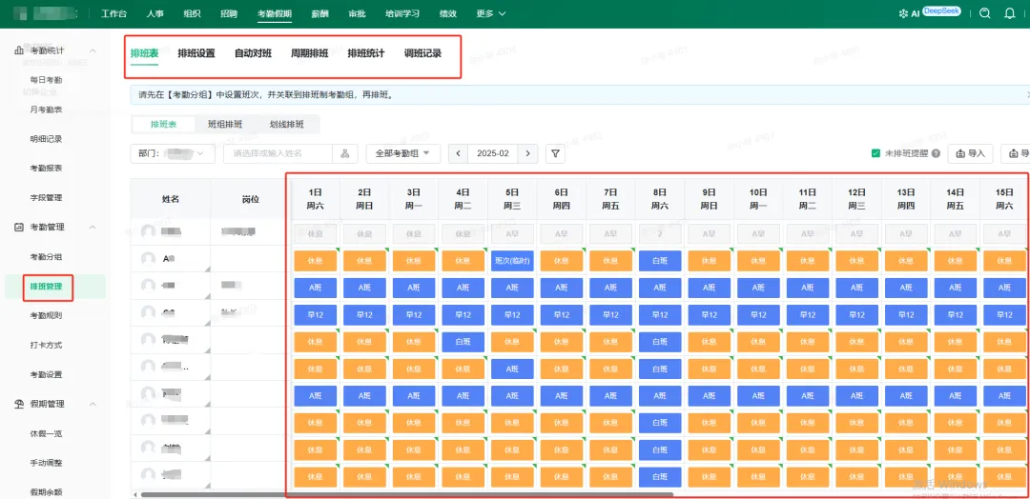The image size is (1030, 499).
Task: Open the 部门 department dropdown
Action: pyautogui.click(x=173, y=153)
